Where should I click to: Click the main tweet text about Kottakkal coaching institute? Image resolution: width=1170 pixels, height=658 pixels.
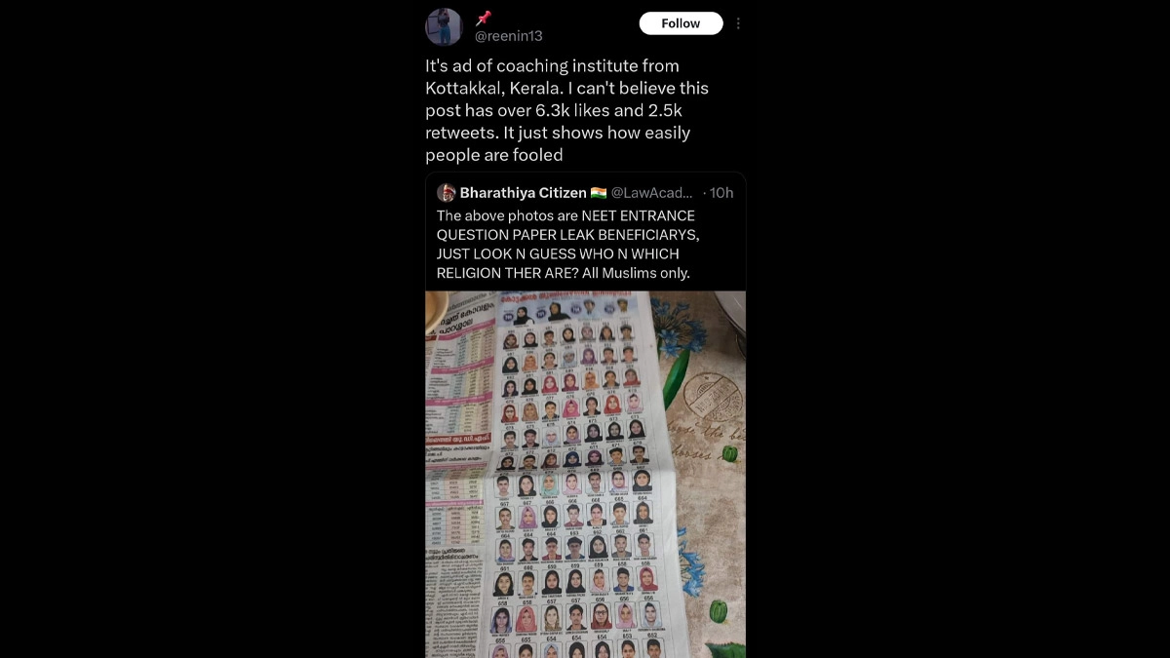567,110
